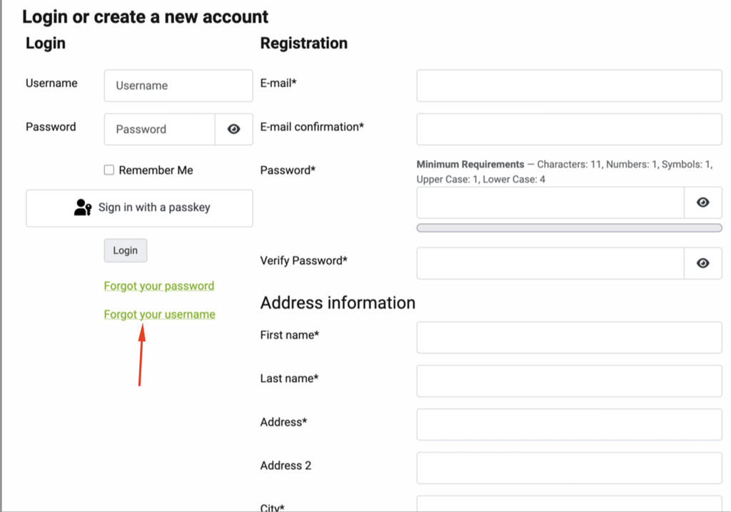Click the Address field

pos(569,424)
